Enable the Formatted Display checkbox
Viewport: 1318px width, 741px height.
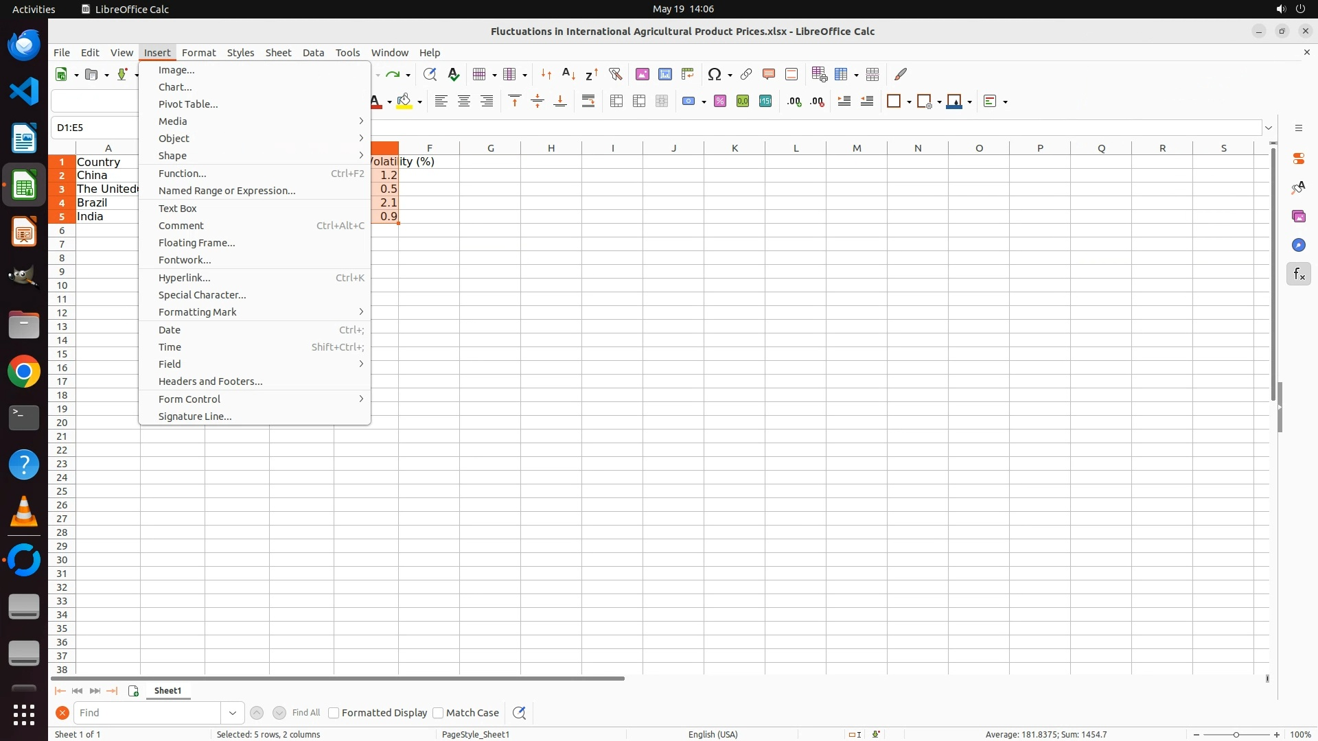334,713
